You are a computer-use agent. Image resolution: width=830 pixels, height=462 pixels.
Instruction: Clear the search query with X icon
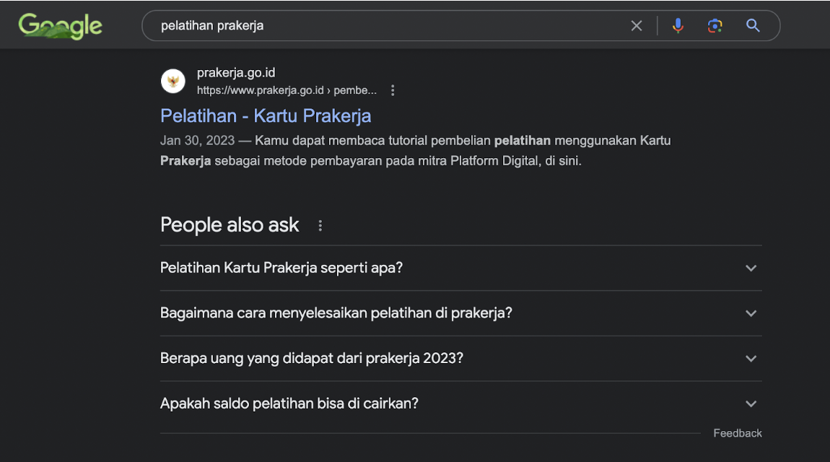pos(637,25)
